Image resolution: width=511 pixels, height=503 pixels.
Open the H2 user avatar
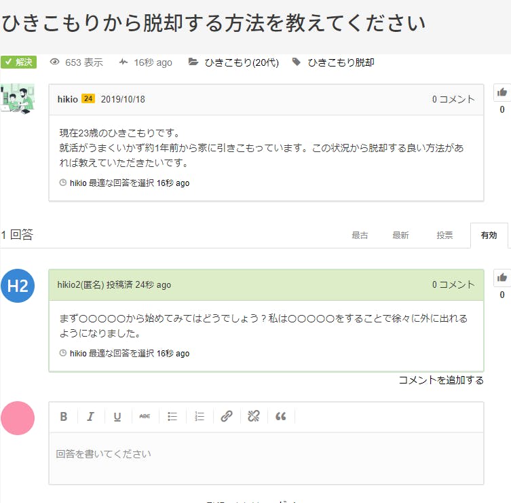(x=18, y=286)
